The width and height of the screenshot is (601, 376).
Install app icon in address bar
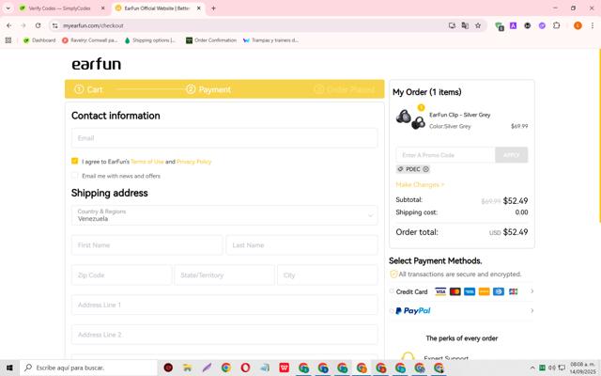click(452, 25)
